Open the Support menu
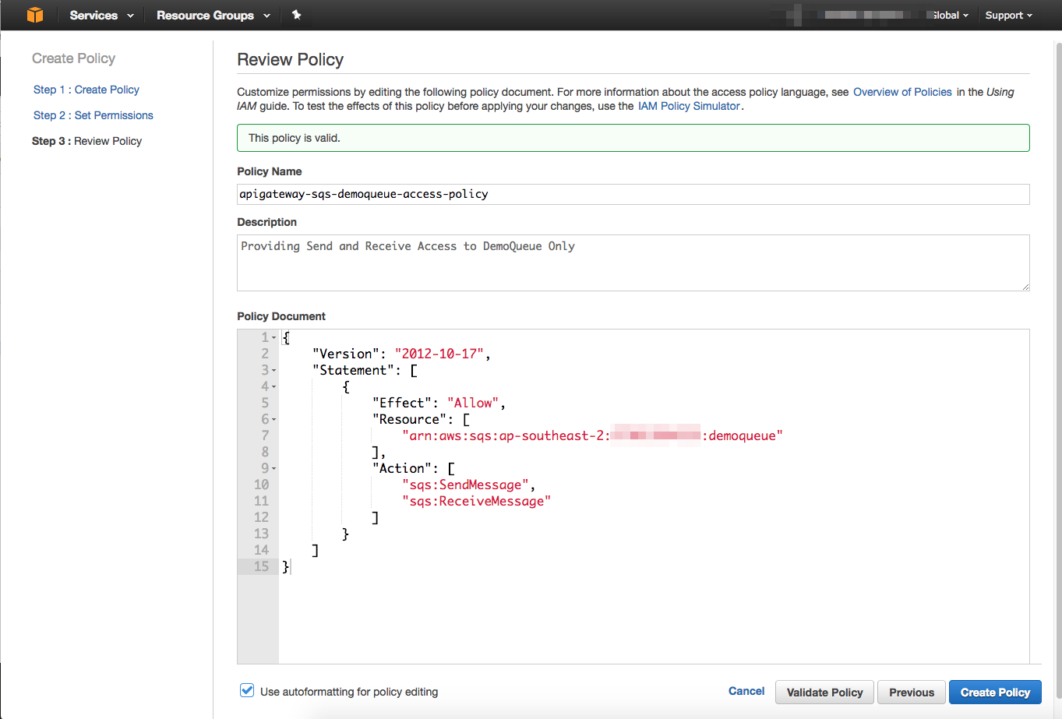The image size is (1062, 719). click(x=1008, y=16)
